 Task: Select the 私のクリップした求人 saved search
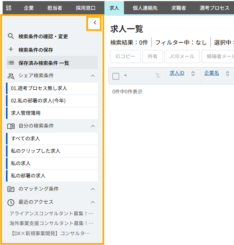(36, 151)
